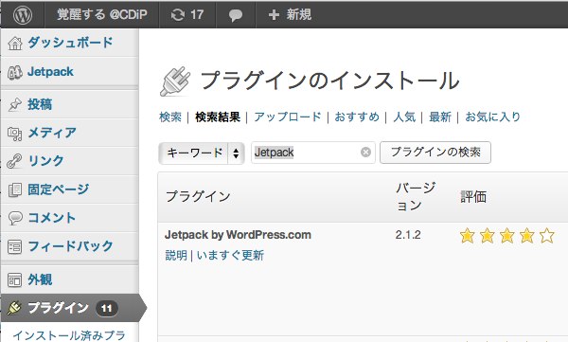Open Jetpack sidebar menu item

coord(50,72)
